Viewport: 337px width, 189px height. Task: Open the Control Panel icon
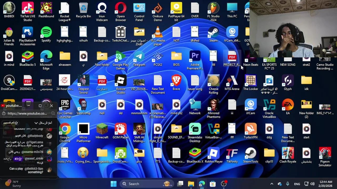tap(139, 12)
